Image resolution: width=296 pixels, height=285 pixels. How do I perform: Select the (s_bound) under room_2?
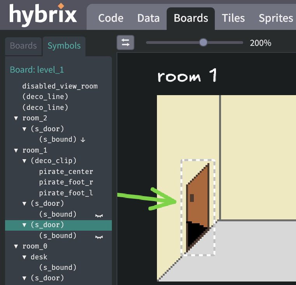(x=58, y=140)
